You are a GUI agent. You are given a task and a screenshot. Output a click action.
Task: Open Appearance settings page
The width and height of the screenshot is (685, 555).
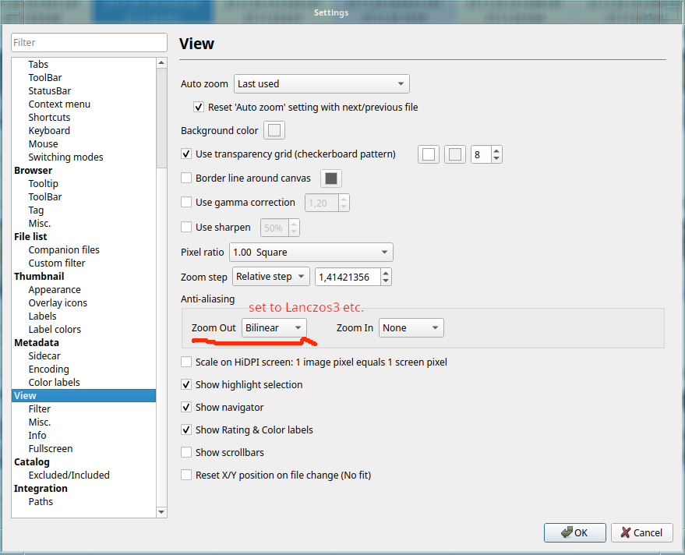55,290
